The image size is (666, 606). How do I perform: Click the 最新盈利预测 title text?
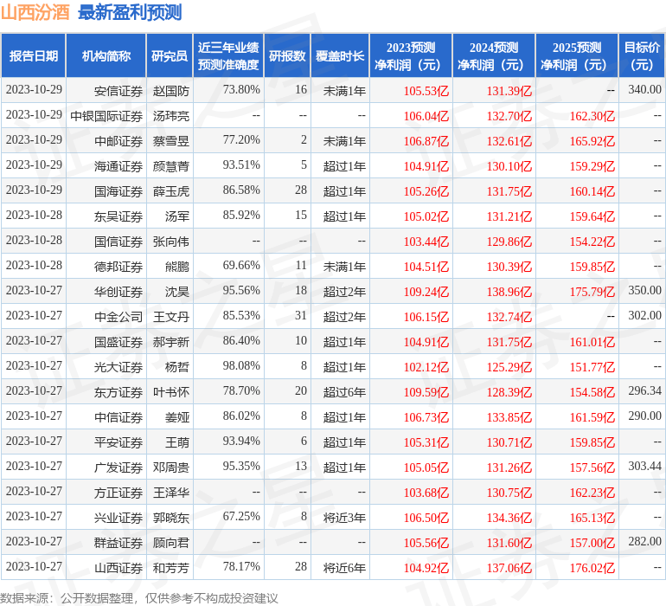point(130,12)
